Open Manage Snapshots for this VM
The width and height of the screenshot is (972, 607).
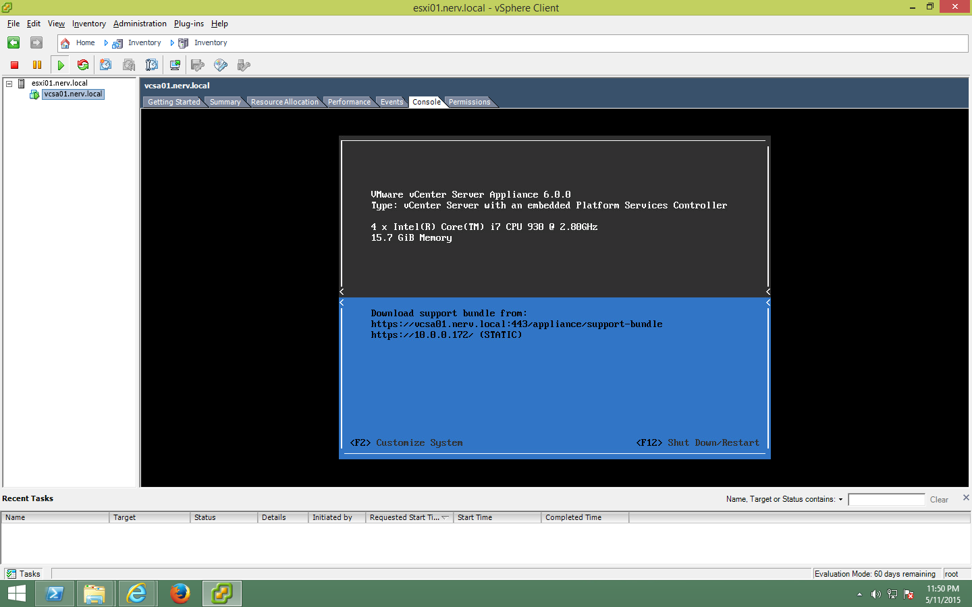[x=151, y=65]
